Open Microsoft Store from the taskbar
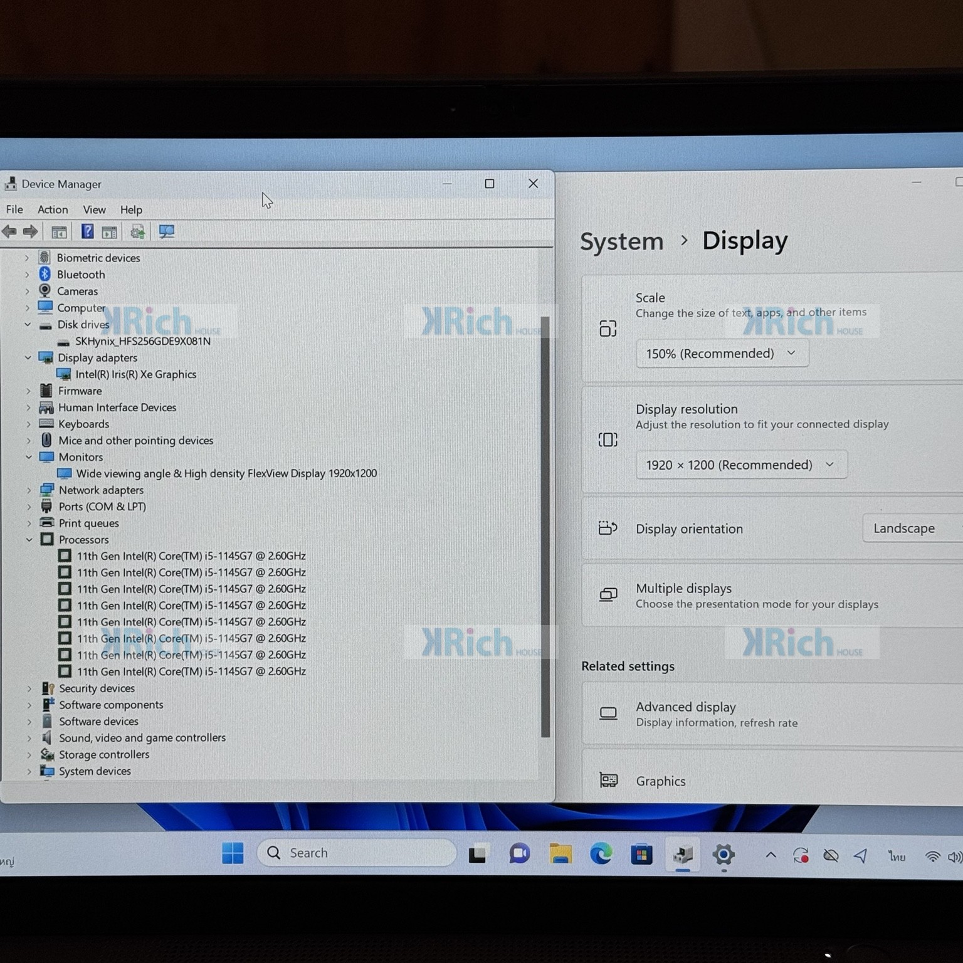Screen dimensions: 963x963 coord(641,854)
